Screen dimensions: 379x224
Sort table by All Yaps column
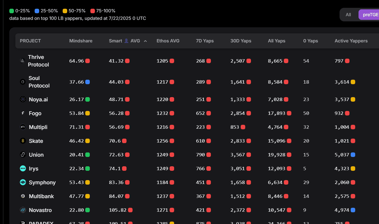click(277, 41)
